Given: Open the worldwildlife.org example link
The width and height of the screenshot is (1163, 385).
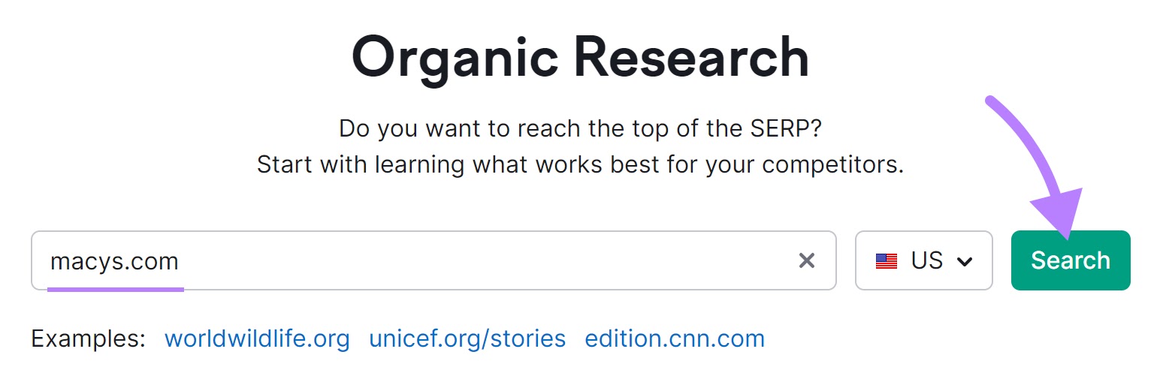Looking at the screenshot, I should click(x=257, y=338).
